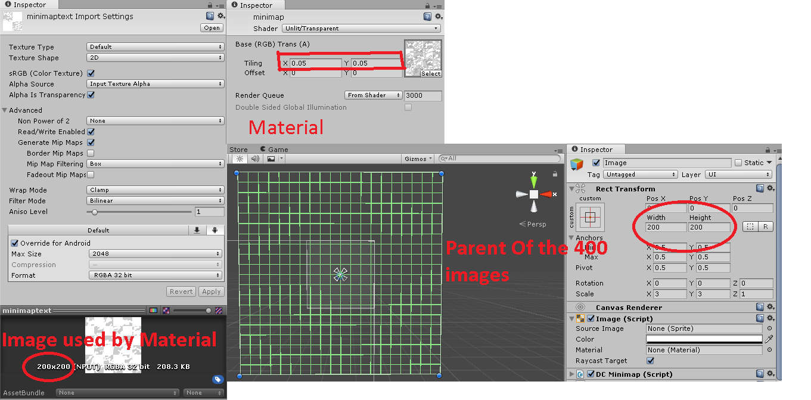This screenshot has width=811, height=400.
Task: Open the Color swatch in the Image component
Action: [x=703, y=339]
